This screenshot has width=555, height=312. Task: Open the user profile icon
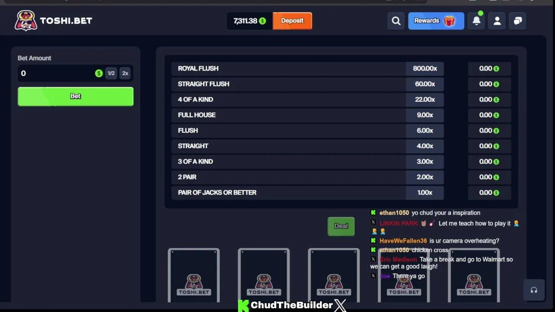pos(497,21)
